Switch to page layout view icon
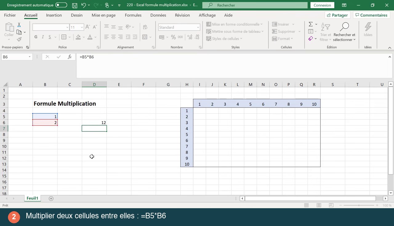394x226 pixels. (x=319, y=205)
